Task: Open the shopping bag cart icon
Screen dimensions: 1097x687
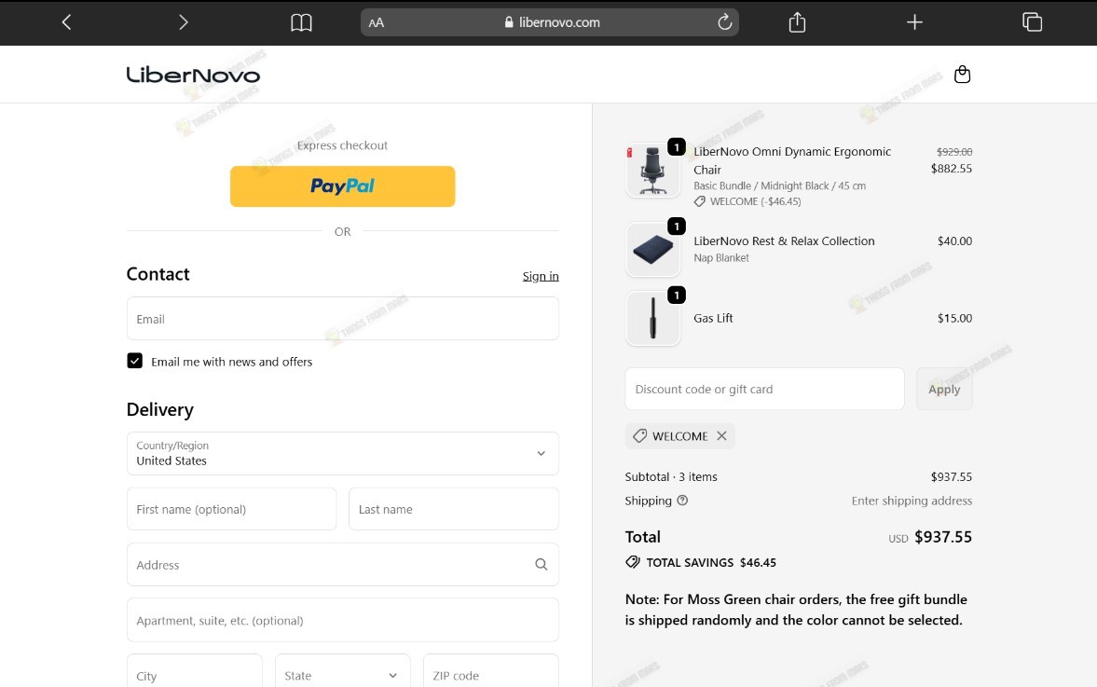Action: [x=962, y=75]
